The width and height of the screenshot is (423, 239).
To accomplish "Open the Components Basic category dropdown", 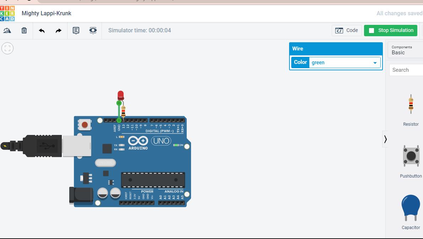I will click(x=405, y=50).
